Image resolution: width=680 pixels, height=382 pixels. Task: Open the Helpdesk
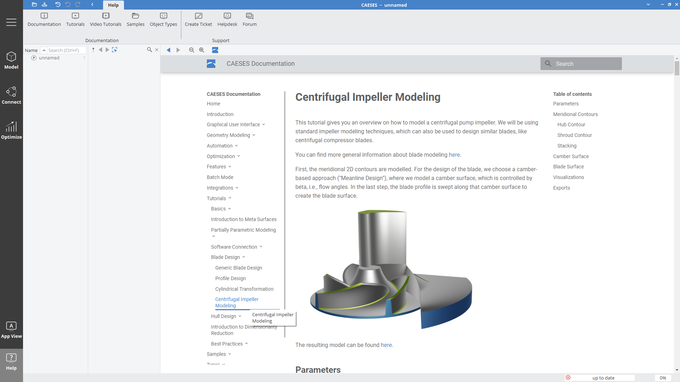pyautogui.click(x=227, y=19)
